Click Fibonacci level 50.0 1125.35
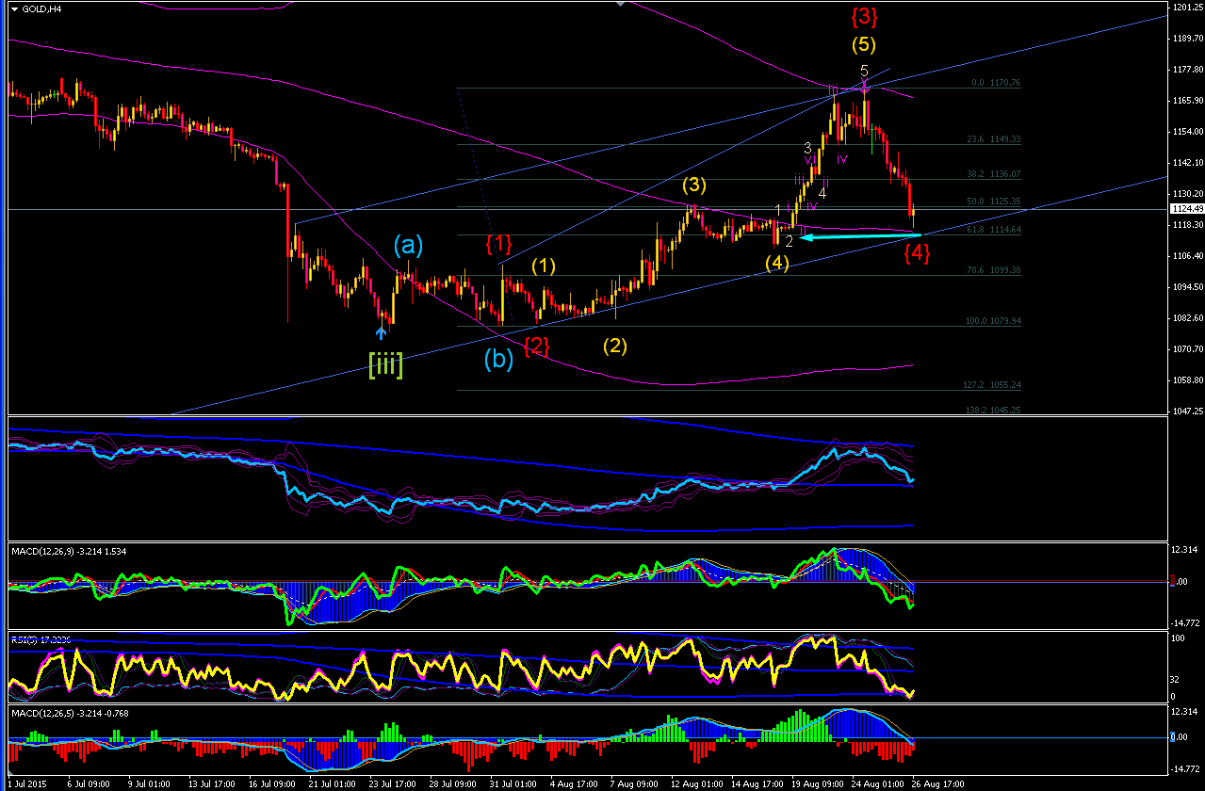The image size is (1205, 791). point(995,202)
